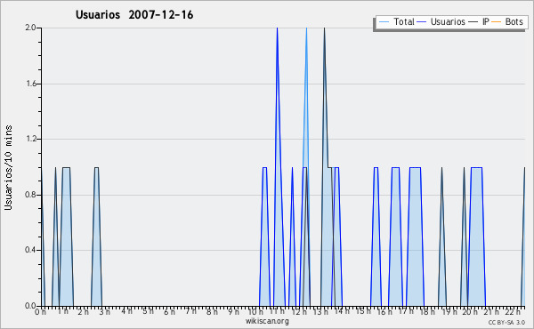Select the Bots legend entry
534x329 pixels.
507,21
